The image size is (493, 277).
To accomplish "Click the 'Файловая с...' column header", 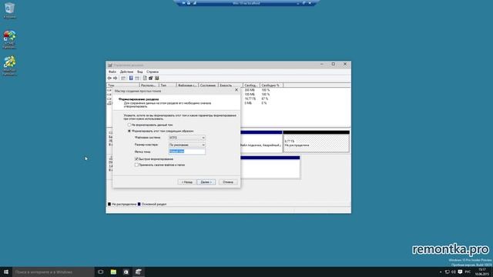I will 187,85.
